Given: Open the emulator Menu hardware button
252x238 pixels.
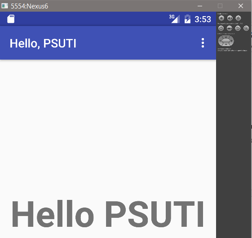Looking at the screenshot, I should (230, 28).
